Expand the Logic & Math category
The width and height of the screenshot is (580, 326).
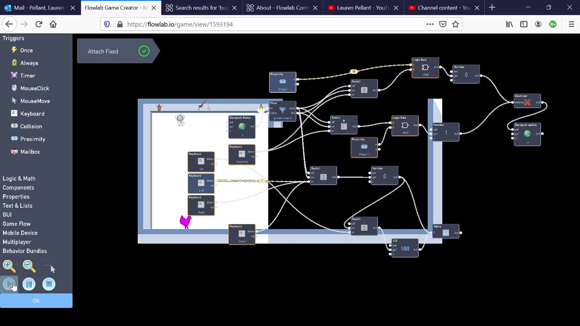tap(19, 178)
